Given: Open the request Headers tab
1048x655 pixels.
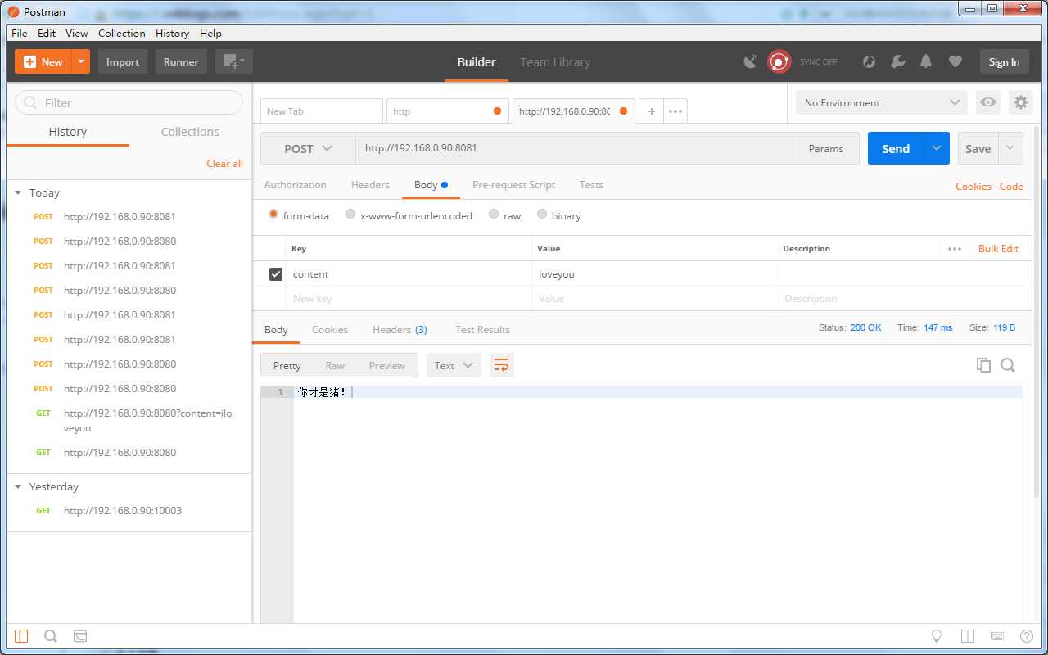Looking at the screenshot, I should [x=370, y=185].
